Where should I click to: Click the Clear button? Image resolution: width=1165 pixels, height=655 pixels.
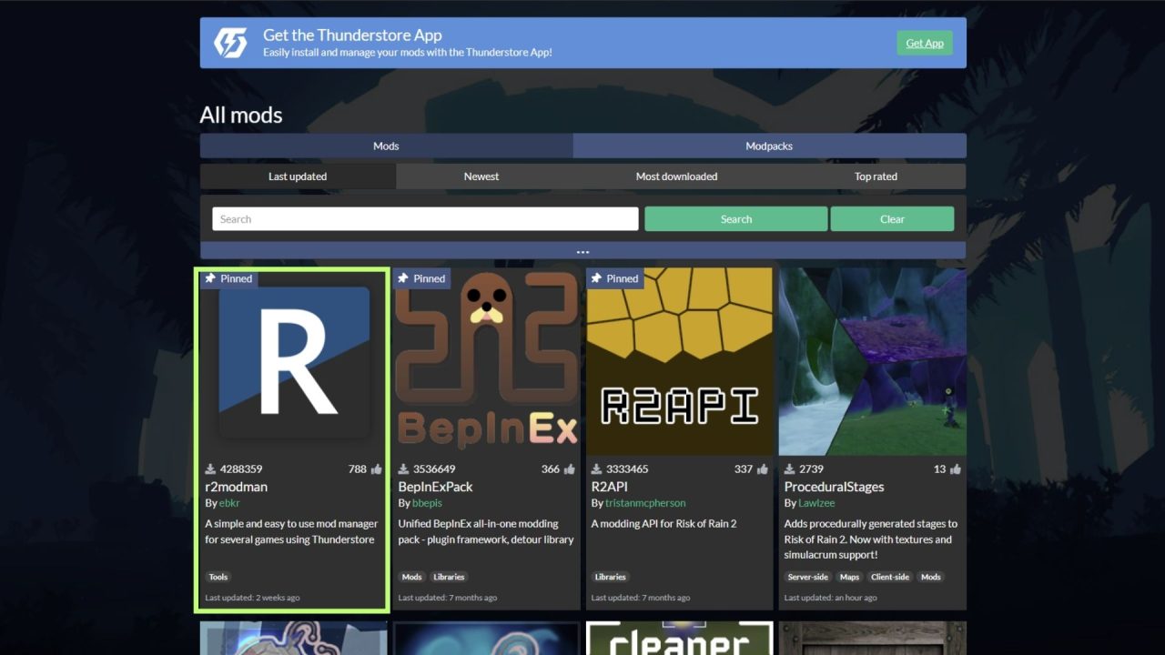click(x=892, y=219)
